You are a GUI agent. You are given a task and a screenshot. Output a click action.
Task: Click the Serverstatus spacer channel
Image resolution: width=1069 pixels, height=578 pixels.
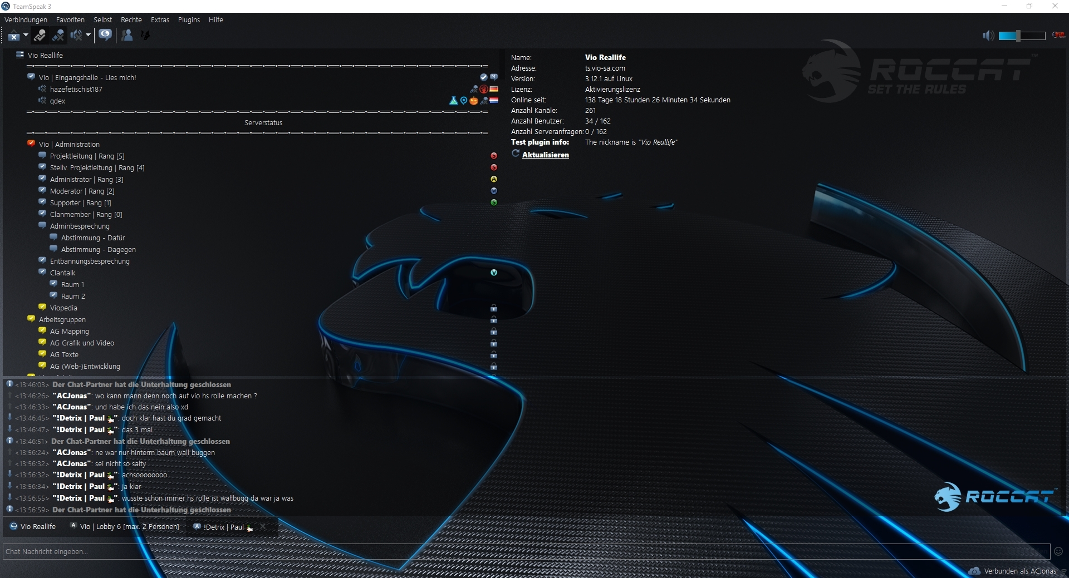[x=263, y=123]
